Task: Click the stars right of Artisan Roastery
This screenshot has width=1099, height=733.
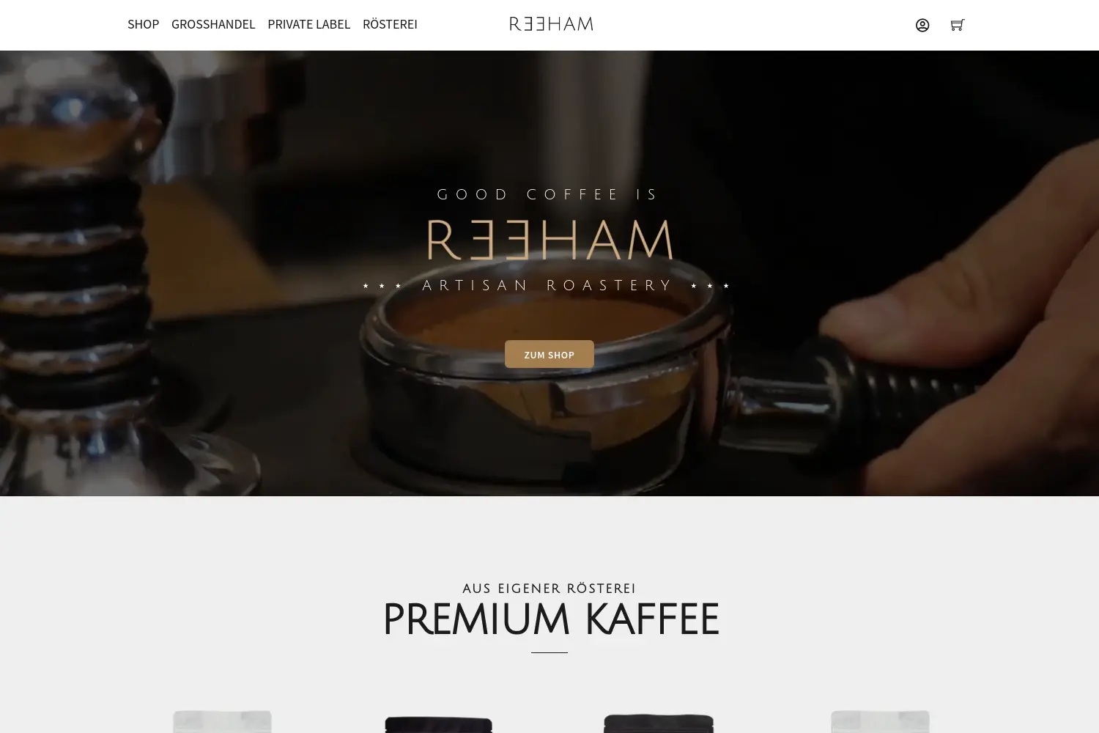Action: 710,286
